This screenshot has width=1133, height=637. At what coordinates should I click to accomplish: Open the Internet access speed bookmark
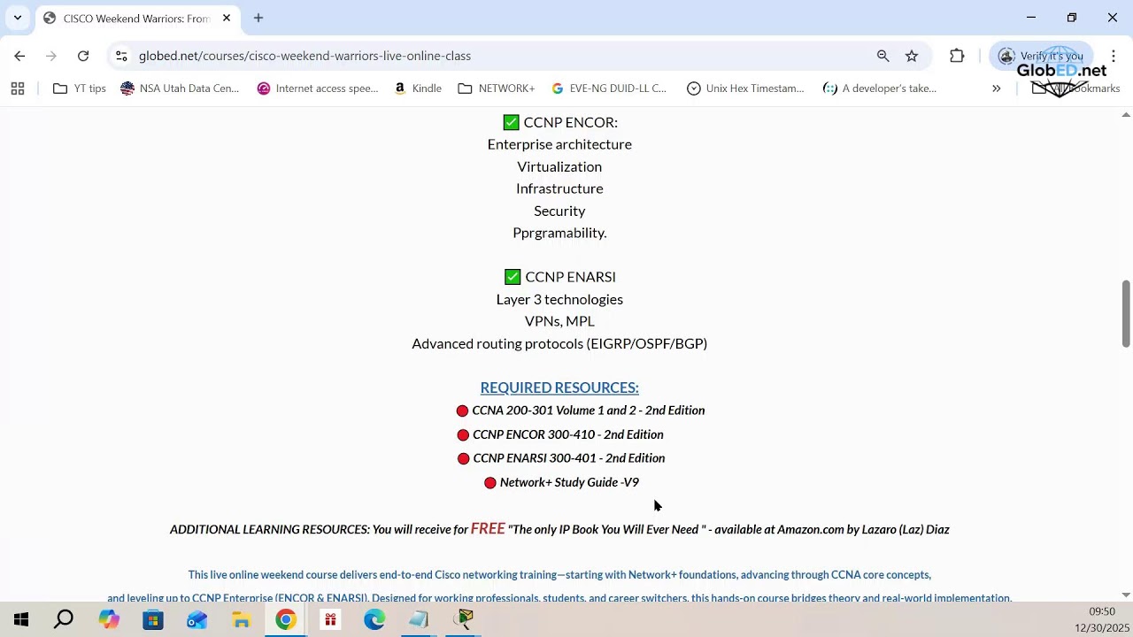tap(318, 88)
